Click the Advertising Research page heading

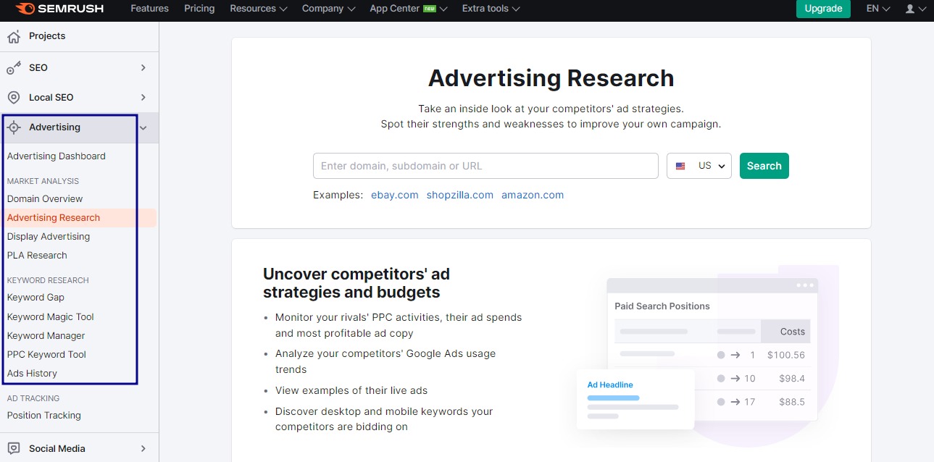pyautogui.click(x=551, y=78)
